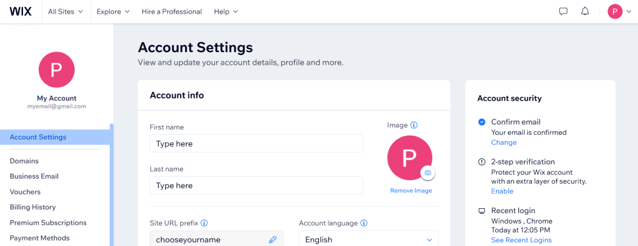Viewport: 638px width, 246px height.
Task: Click the Account Settings page heading
Action: pyautogui.click(x=195, y=47)
